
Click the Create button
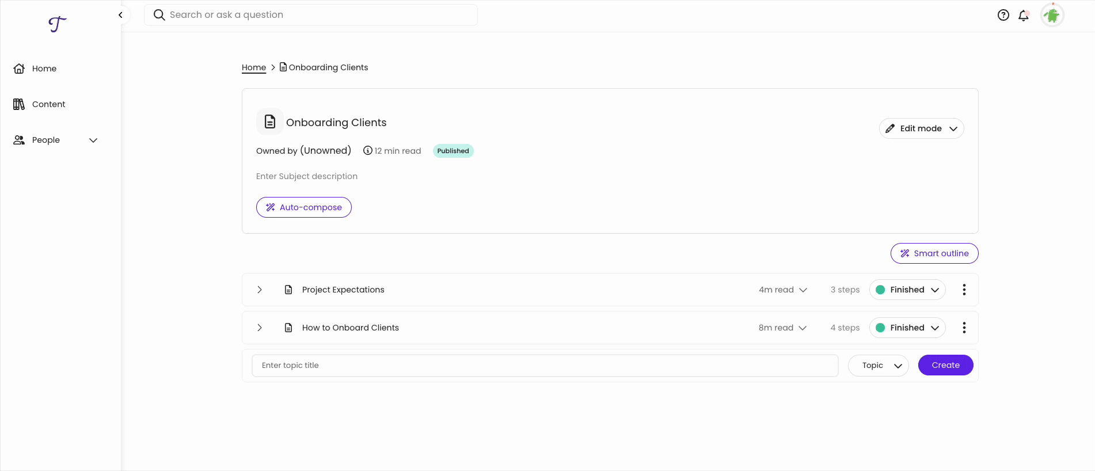945,365
